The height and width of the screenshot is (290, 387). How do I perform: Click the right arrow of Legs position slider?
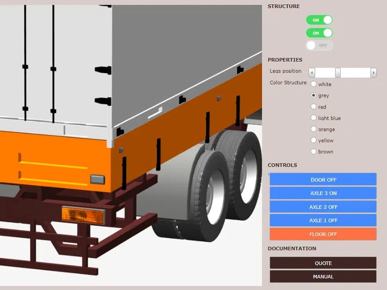pos(373,73)
